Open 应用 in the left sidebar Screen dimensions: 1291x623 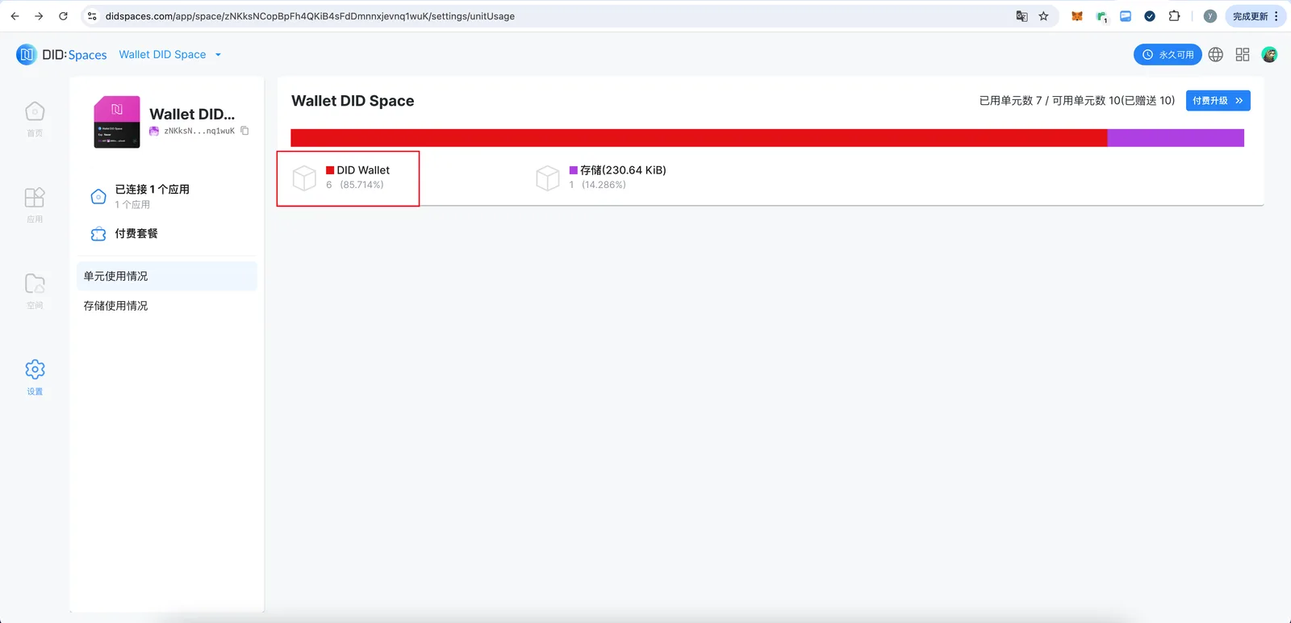(35, 205)
